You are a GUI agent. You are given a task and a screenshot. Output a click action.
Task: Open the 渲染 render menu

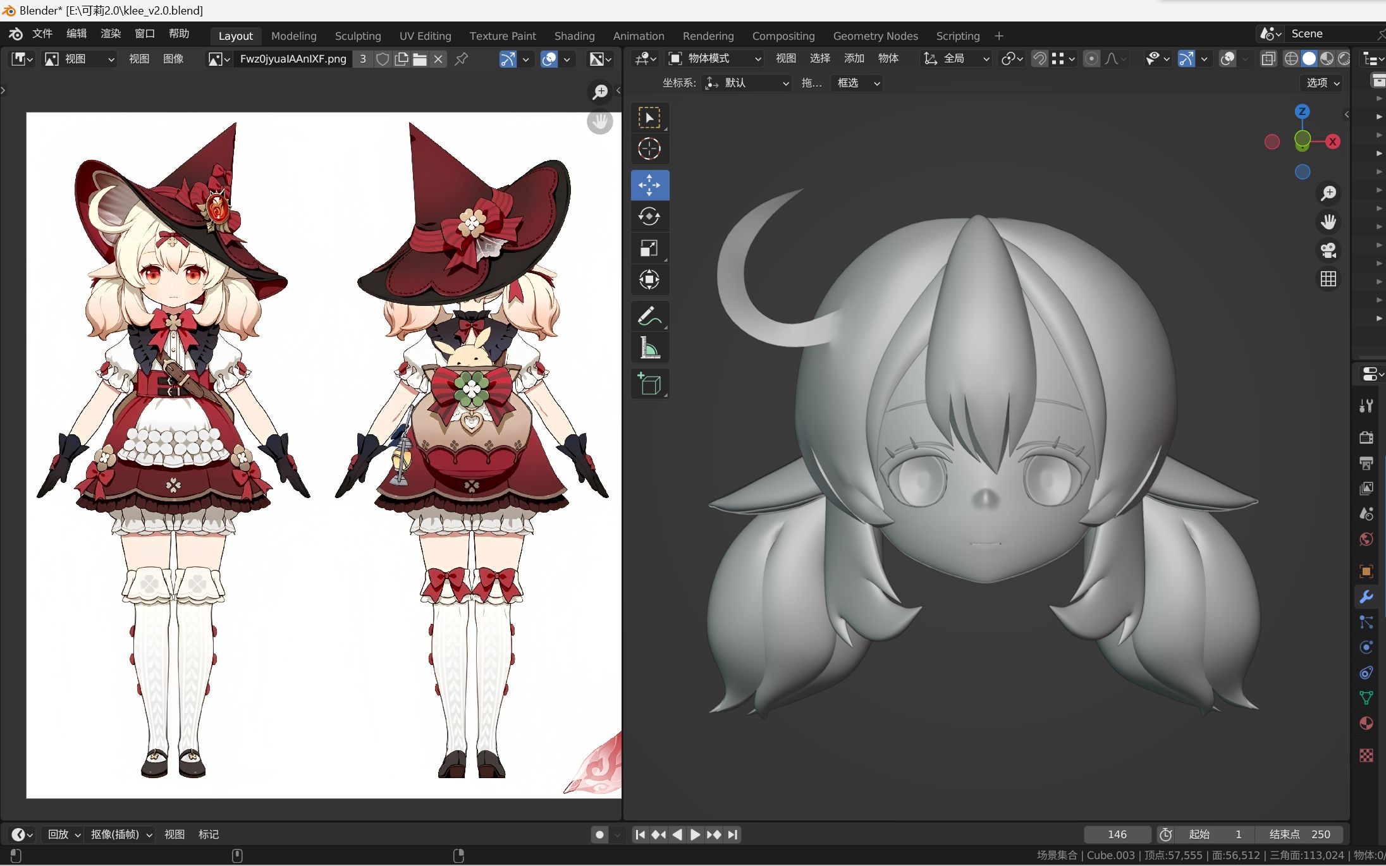pyautogui.click(x=111, y=34)
